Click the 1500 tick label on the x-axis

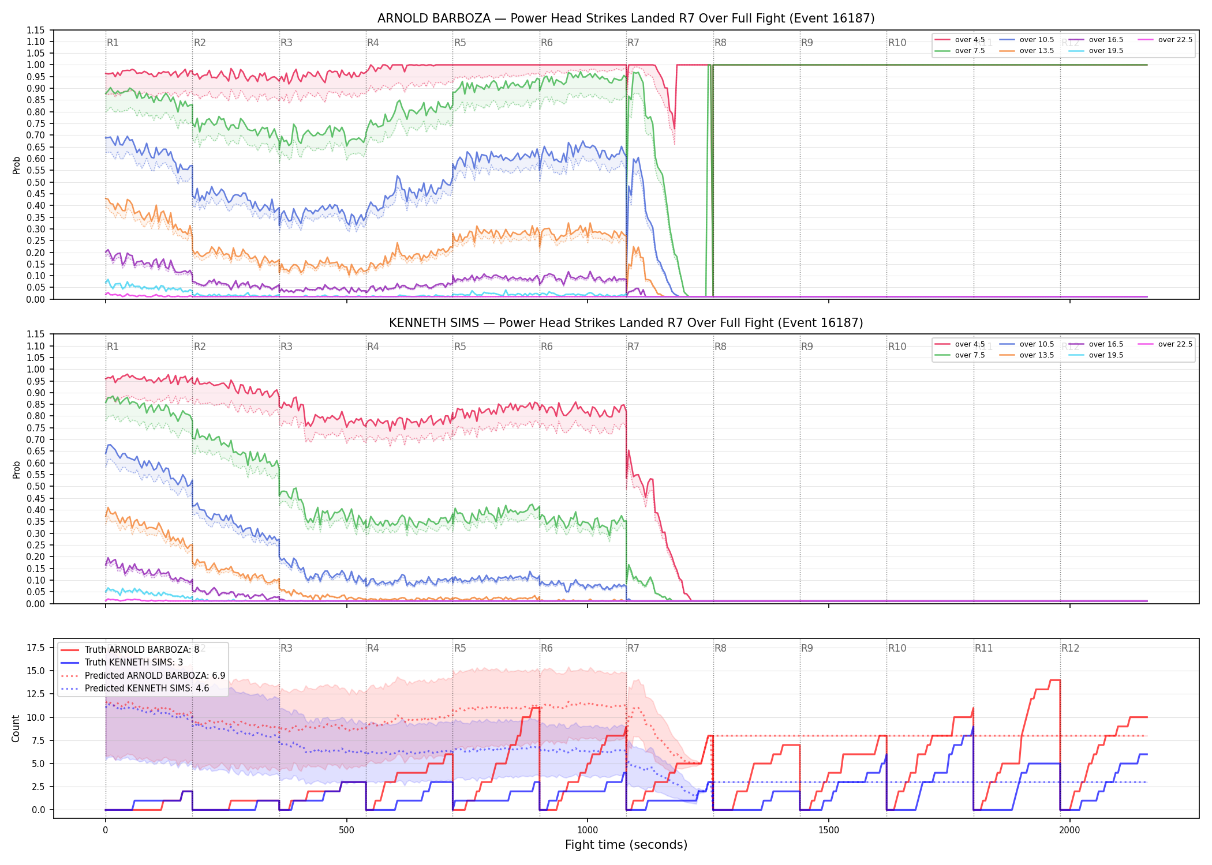tap(829, 830)
